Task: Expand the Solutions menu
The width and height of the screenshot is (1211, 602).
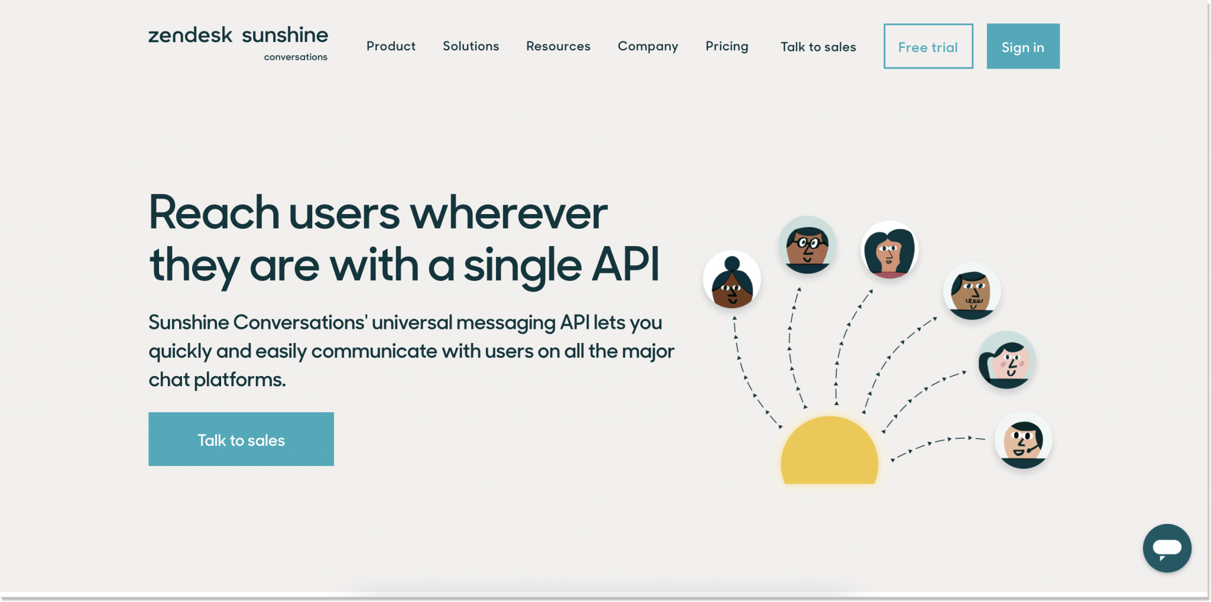Action: [471, 46]
